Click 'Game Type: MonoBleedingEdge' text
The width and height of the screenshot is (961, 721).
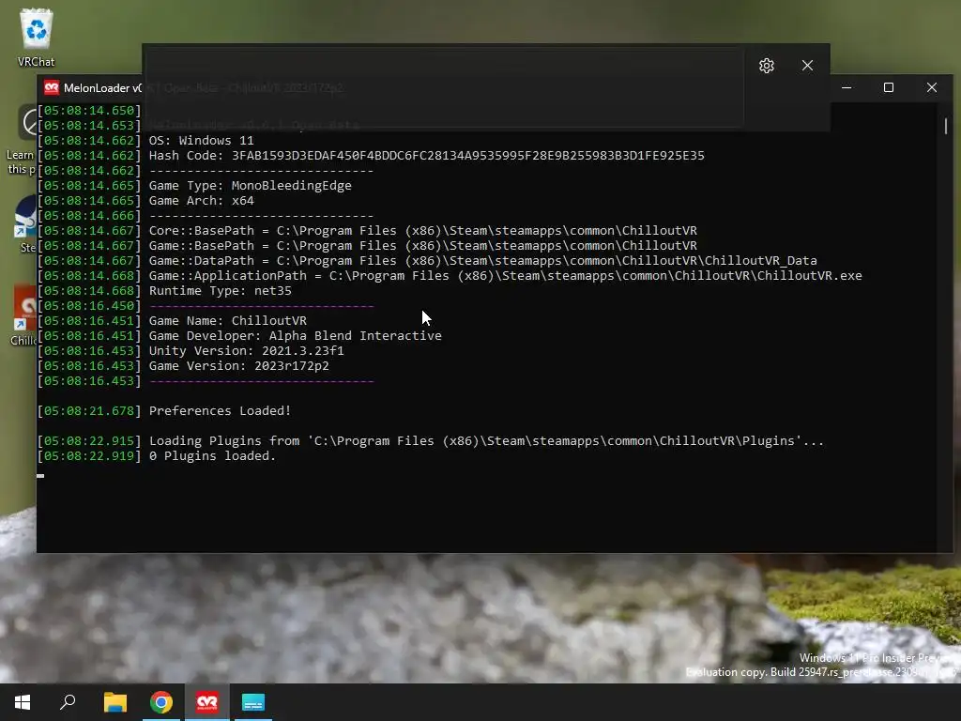250,186
